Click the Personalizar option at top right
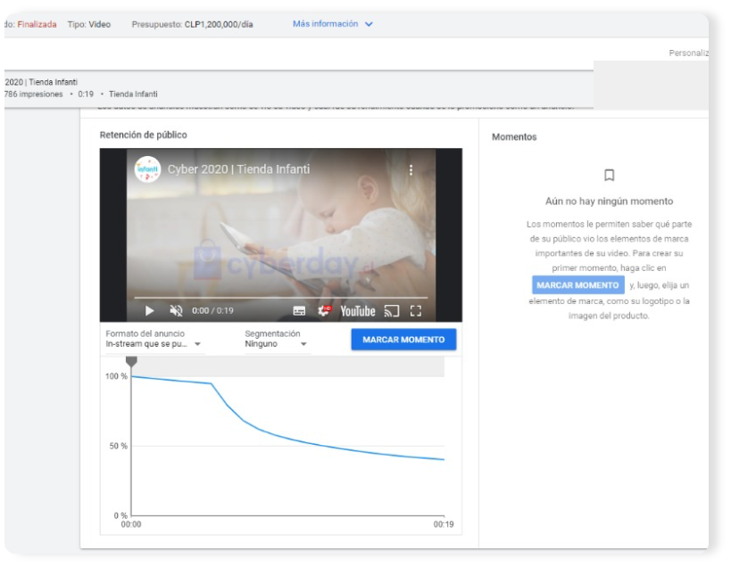This screenshot has height=567, width=731. pyautogui.click(x=688, y=53)
